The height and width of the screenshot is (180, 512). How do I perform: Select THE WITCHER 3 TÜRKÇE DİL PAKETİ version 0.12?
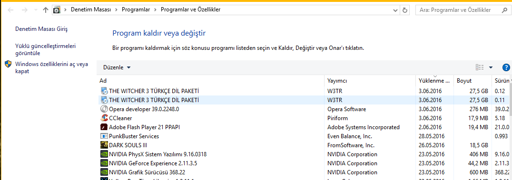(x=154, y=91)
